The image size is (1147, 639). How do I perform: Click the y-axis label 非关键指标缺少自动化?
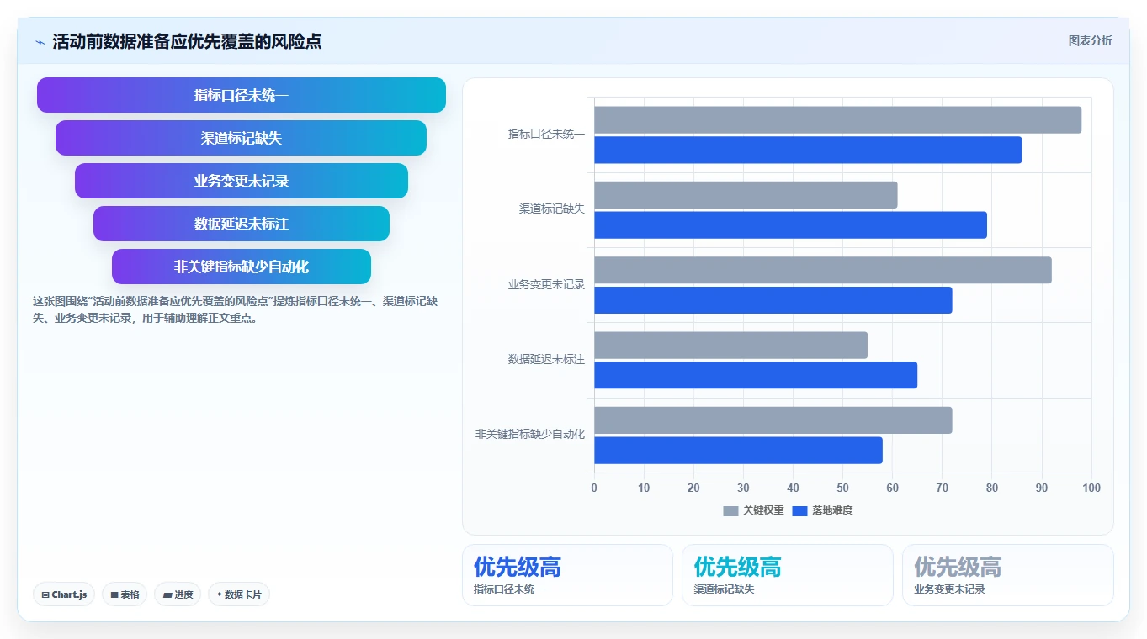click(530, 435)
